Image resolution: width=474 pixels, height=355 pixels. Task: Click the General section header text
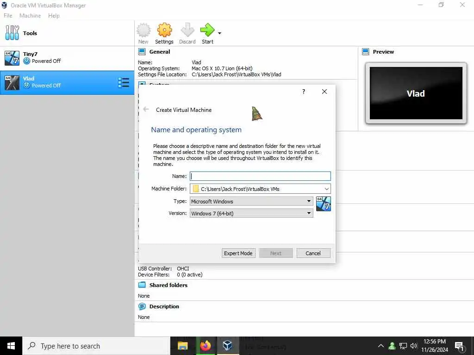point(160,52)
